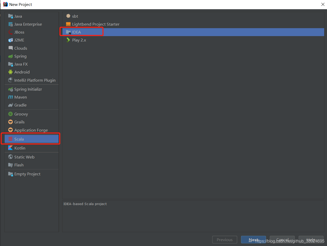
Task: Select Grails in the sidebar
Action: coord(31,122)
